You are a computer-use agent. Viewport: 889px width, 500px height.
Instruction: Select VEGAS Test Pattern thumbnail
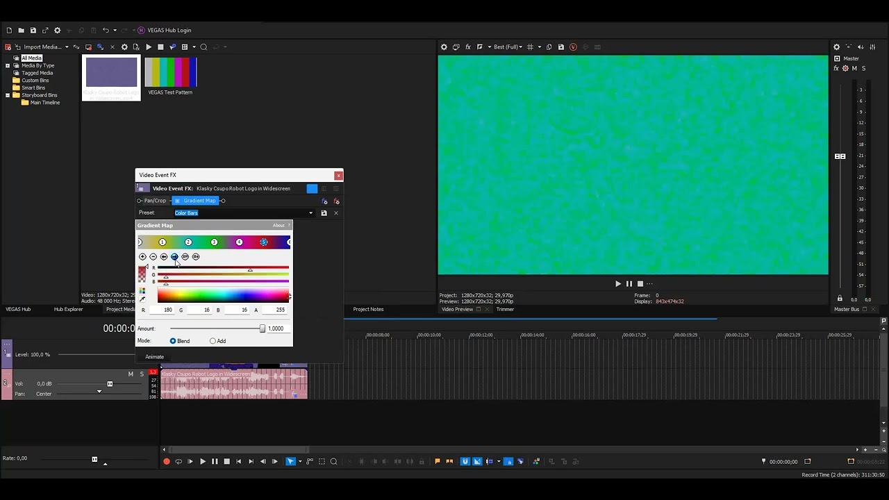[170, 76]
